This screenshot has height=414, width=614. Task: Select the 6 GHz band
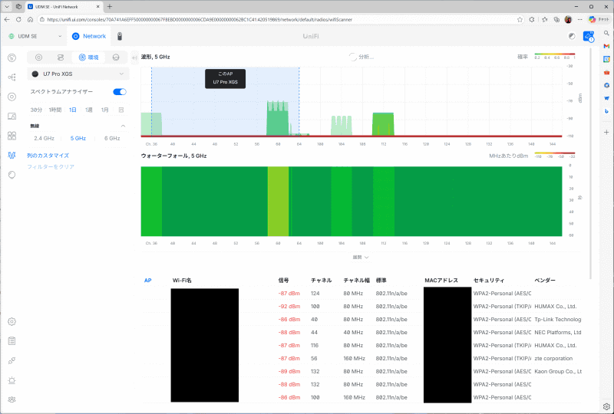point(112,138)
